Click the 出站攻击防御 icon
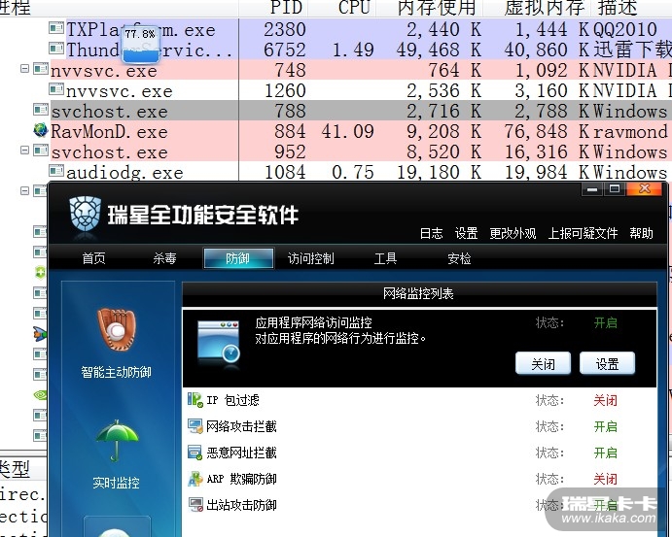This screenshot has height=537, width=672. pyautogui.click(x=195, y=505)
